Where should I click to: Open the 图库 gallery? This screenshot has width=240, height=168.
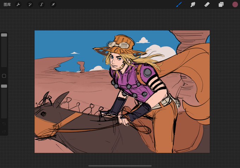(x=7, y=5)
